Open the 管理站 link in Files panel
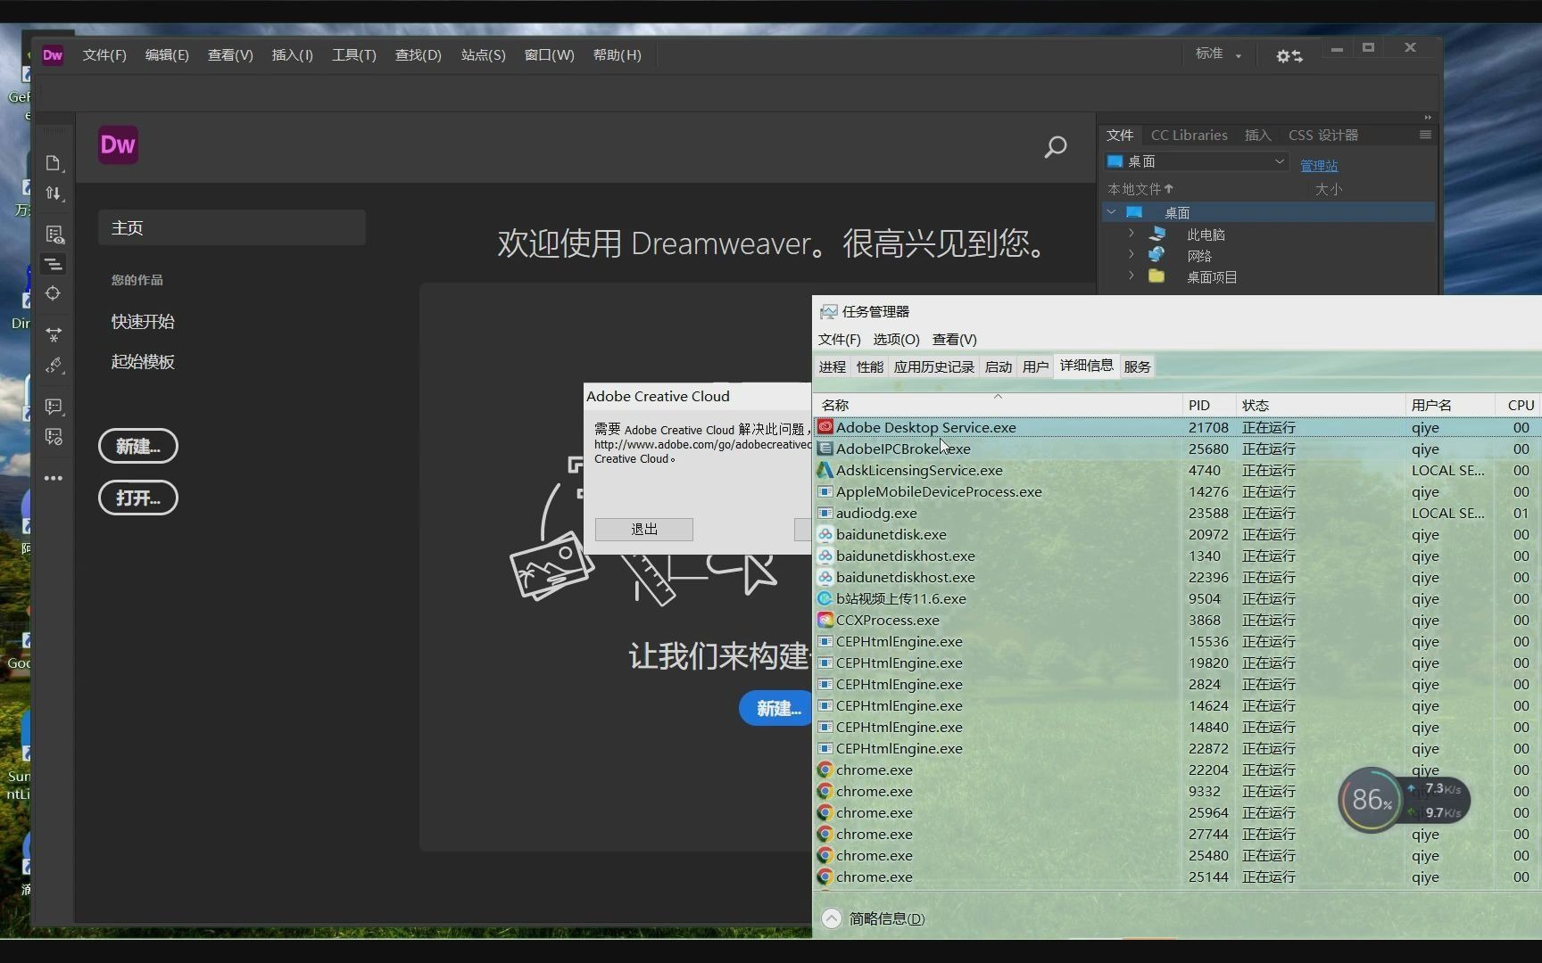 (x=1319, y=166)
